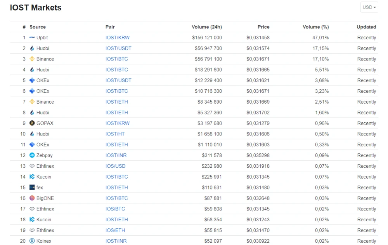Click the Source column header
This screenshot has width=388, height=245.
[38, 27]
